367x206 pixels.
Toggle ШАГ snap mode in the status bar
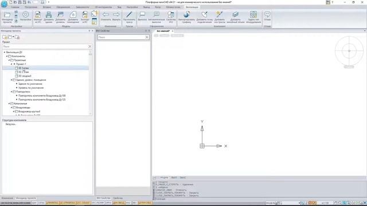point(34,203)
